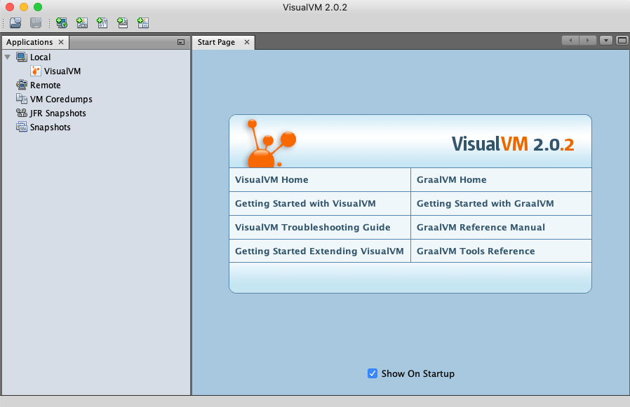The image size is (630, 407).
Task: Open the GraalVM Home link
Action: pyautogui.click(x=452, y=180)
